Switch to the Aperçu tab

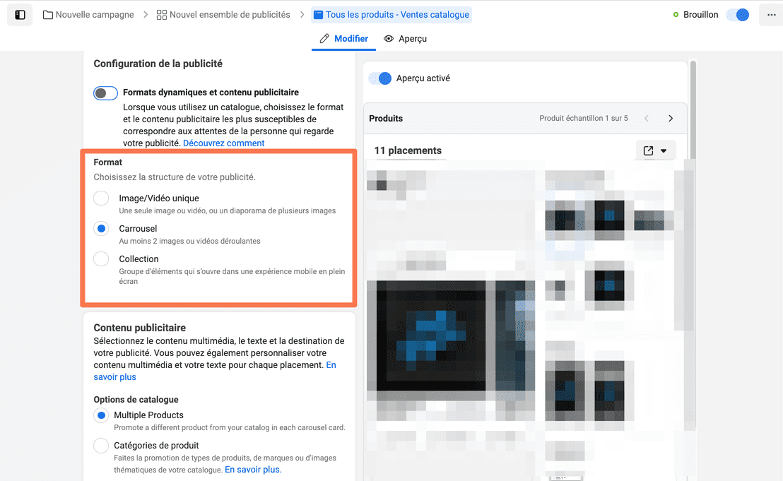pyautogui.click(x=405, y=39)
